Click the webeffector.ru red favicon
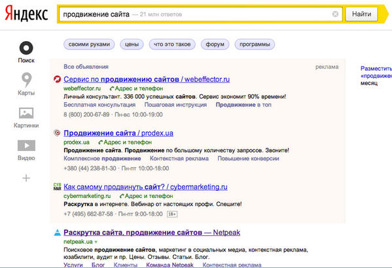The height and width of the screenshot is (268, 392). [57, 80]
